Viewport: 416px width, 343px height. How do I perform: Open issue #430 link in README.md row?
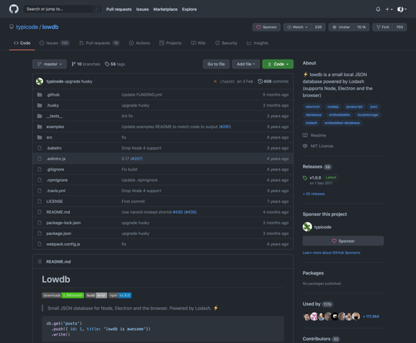point(177,212)
